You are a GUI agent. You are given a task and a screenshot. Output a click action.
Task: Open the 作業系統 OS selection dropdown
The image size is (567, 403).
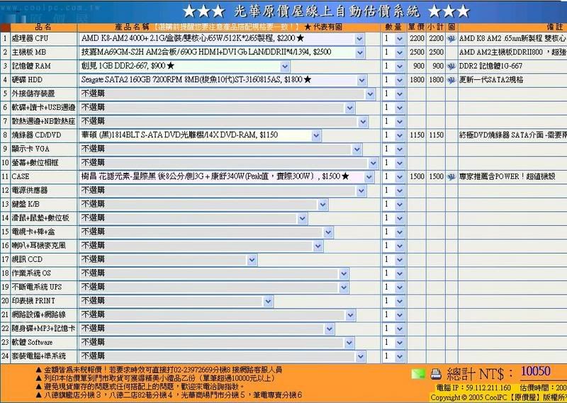click(344, 273)
